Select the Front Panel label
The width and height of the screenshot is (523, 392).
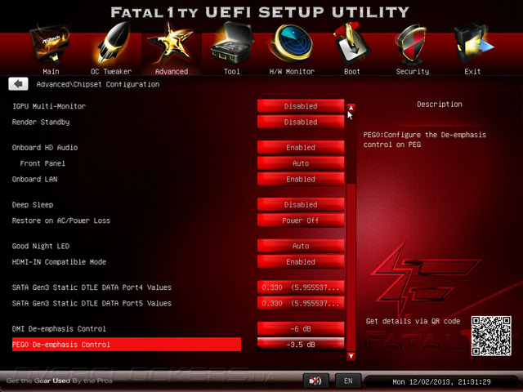point(42,163)
